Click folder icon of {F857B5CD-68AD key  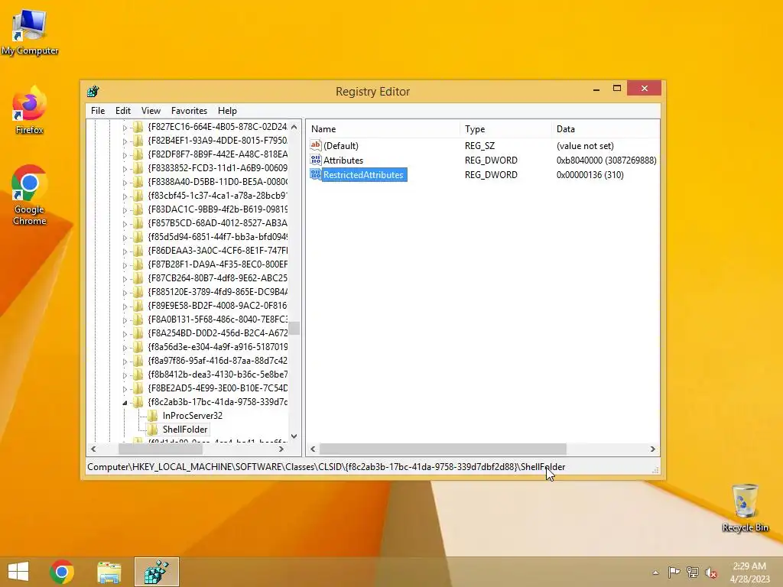tap(138, 223)
